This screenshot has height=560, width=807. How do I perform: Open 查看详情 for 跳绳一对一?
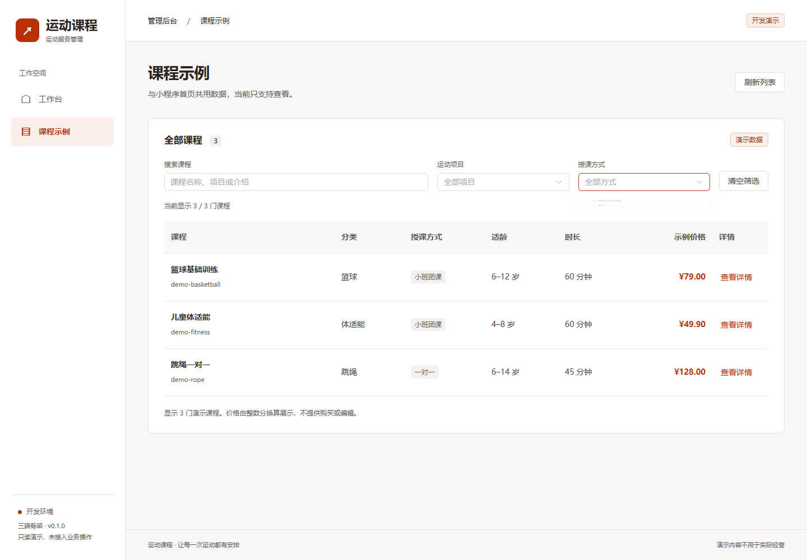click(x=736, y=372)
